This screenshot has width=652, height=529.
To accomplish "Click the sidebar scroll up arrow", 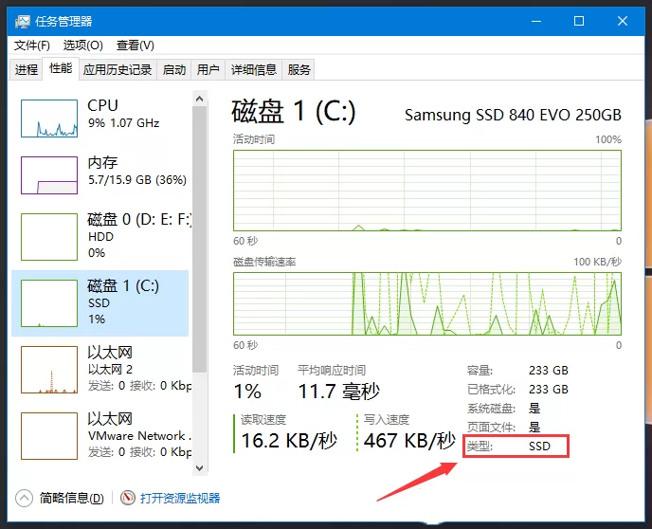I will tap(200, 99).
